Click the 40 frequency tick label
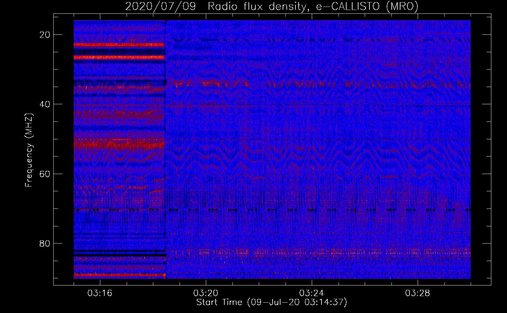Viewport: 507px width, 313px height. (45, 104)
